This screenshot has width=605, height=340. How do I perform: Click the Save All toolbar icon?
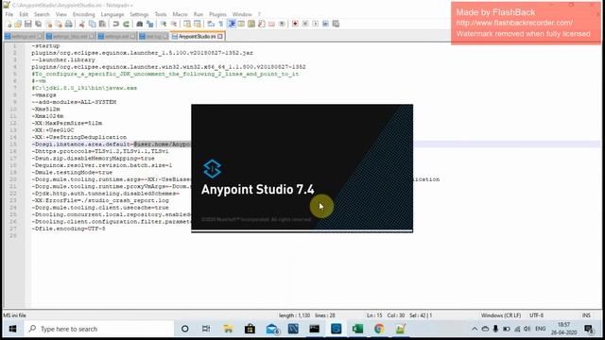click(x=38, y=24)
